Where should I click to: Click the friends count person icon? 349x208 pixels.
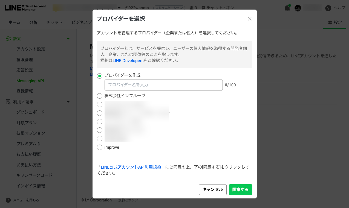191,8
